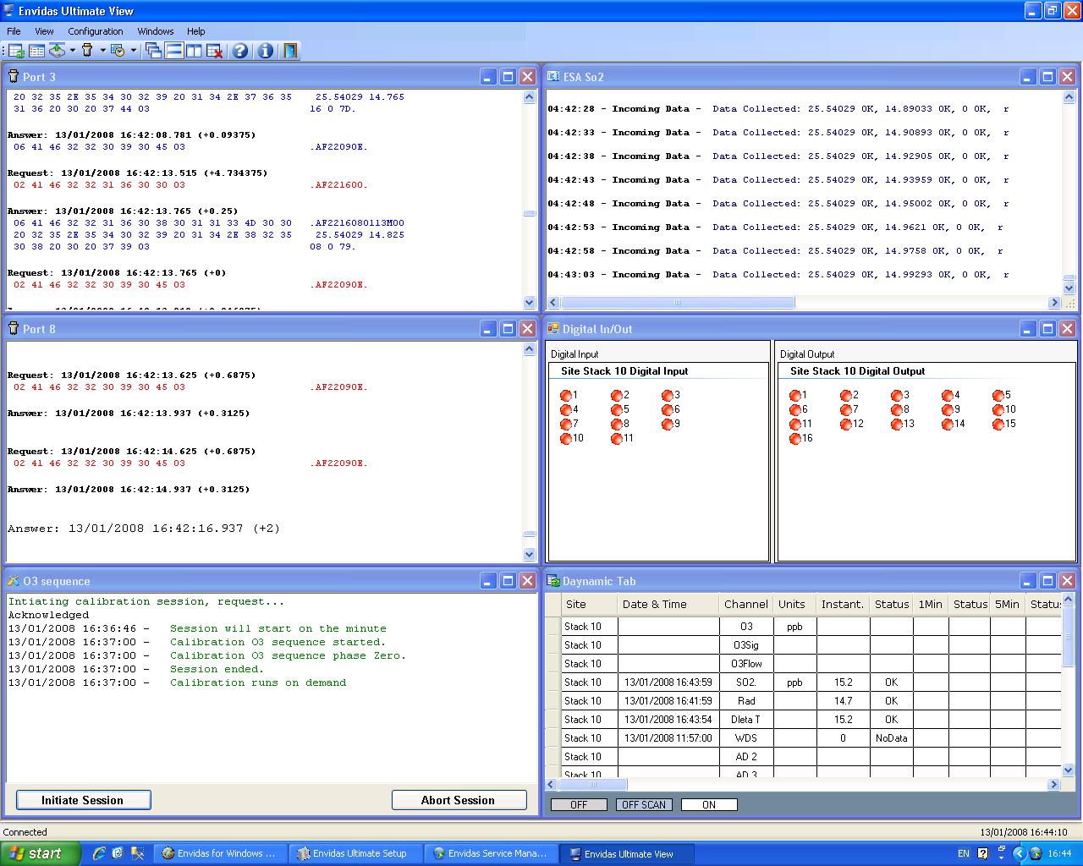Select the flashlight tool icon in the toolbar
1083x866 pixels.
tap(87, 51)
